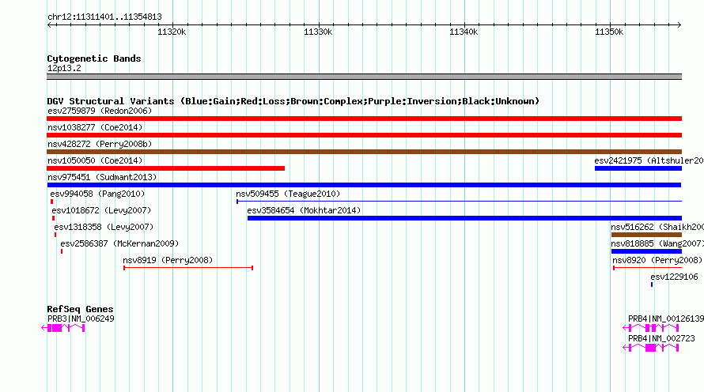Click the 11340k ruler tick label
The image size is (704, 392).
464,32
